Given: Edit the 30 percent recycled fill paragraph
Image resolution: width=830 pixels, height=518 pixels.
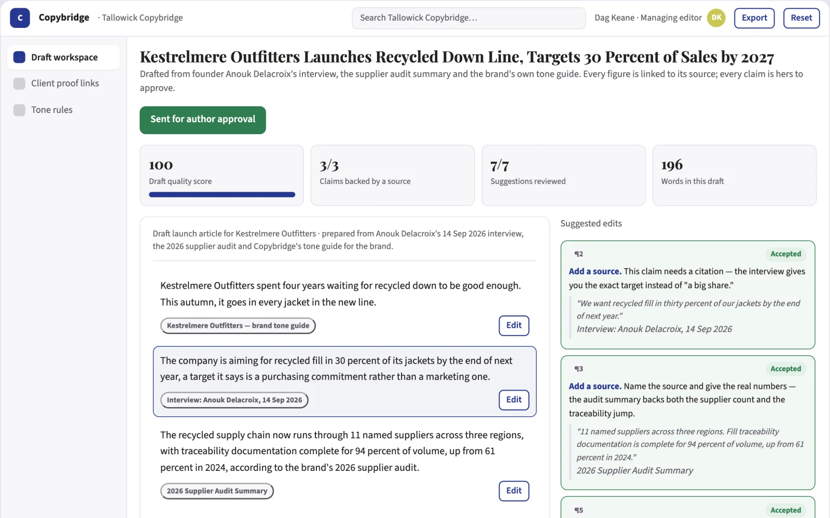Looking at the screenshot, I should 514,400.
